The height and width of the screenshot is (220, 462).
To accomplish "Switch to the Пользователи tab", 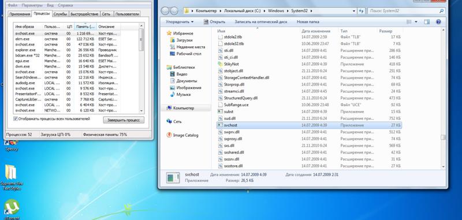I will (x=127, y=14).
